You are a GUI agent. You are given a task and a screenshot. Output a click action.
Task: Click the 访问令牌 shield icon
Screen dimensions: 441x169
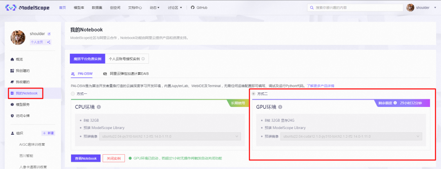click(12, 116)
